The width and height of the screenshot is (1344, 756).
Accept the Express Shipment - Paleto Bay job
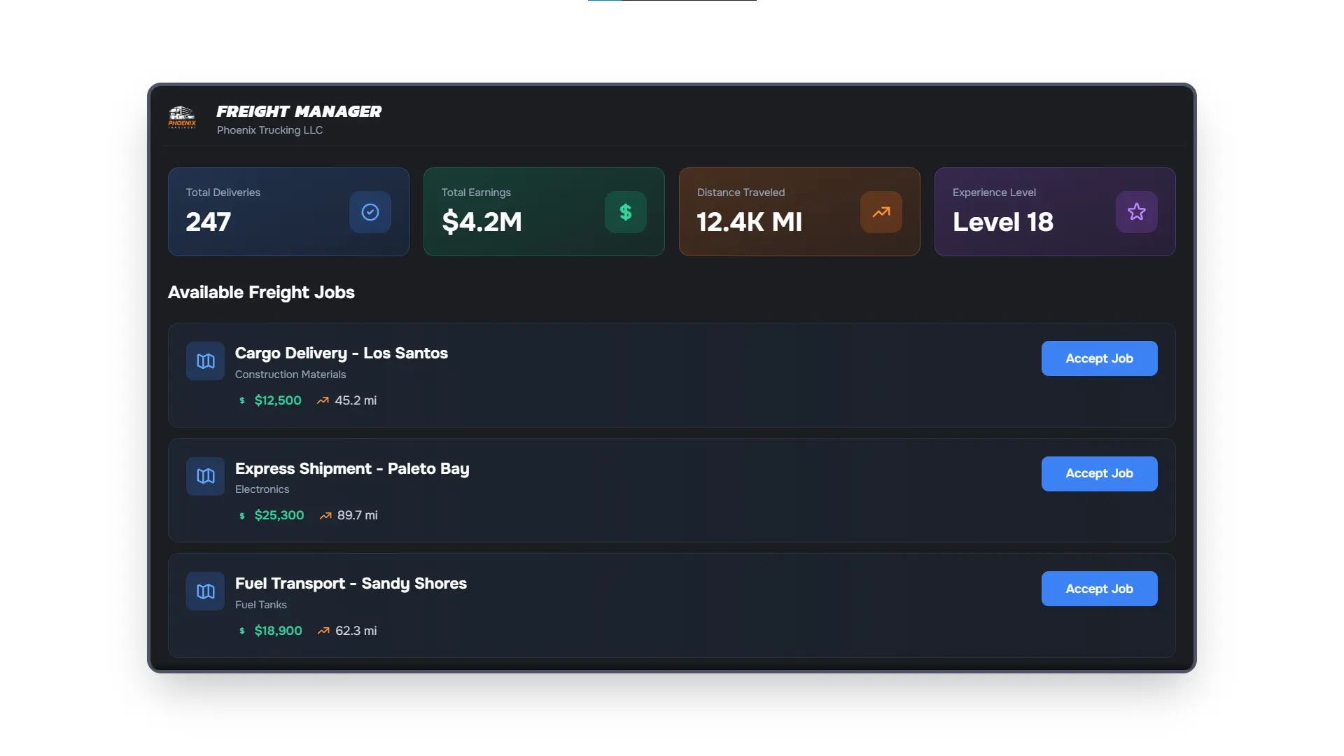[1099, 474]
